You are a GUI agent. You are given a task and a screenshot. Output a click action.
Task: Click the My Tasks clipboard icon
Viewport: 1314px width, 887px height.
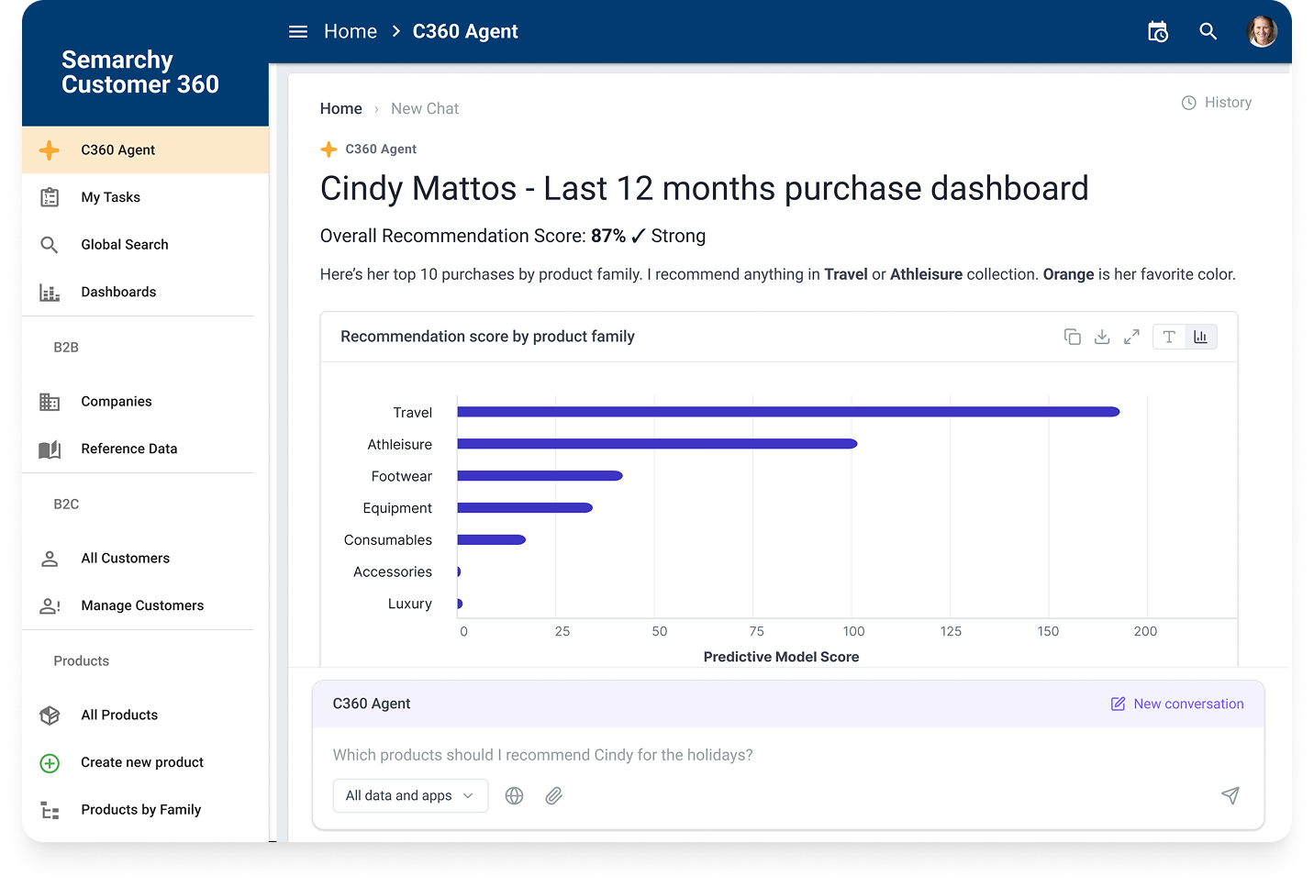tap(50, 197)
